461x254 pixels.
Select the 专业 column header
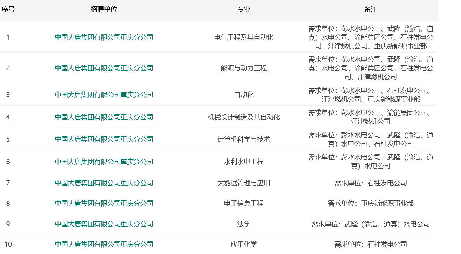point(244,9)
